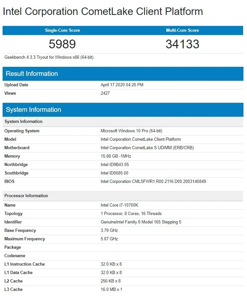Screen dimensions: 247x299
Task: Click the processor name Intel Core i7-10700K
Action: (x=119, y=205)
